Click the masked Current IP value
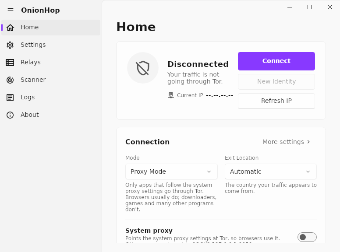 pyautogui.click(x=220, y=95)
